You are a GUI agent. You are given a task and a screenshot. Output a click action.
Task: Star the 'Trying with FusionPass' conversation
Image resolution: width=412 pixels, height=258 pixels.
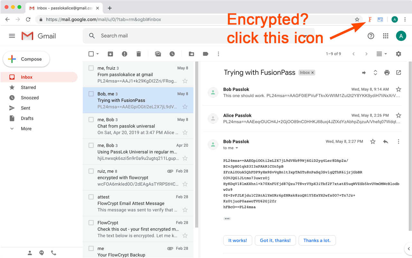point(185,106)
